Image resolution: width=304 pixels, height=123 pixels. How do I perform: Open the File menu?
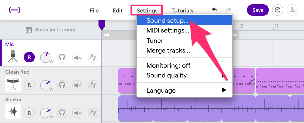(x=94, y=11)
